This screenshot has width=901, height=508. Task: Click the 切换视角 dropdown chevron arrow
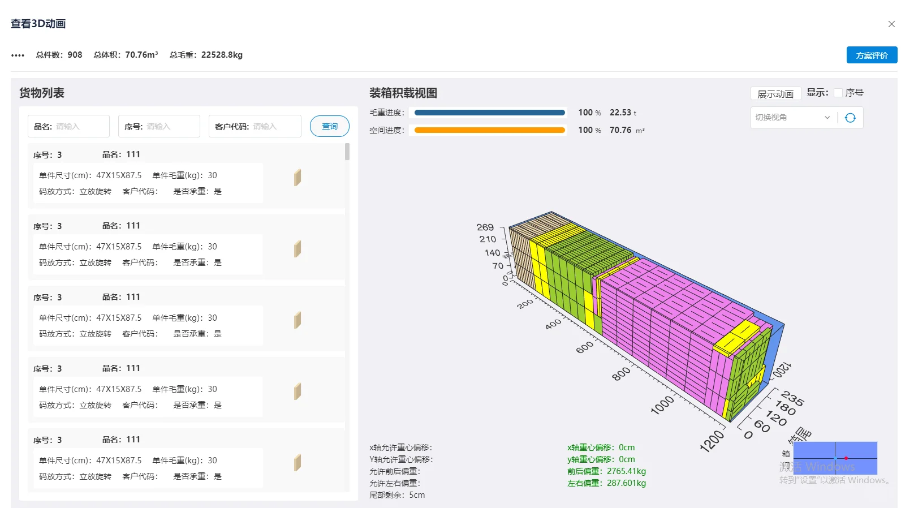(827, 118)
